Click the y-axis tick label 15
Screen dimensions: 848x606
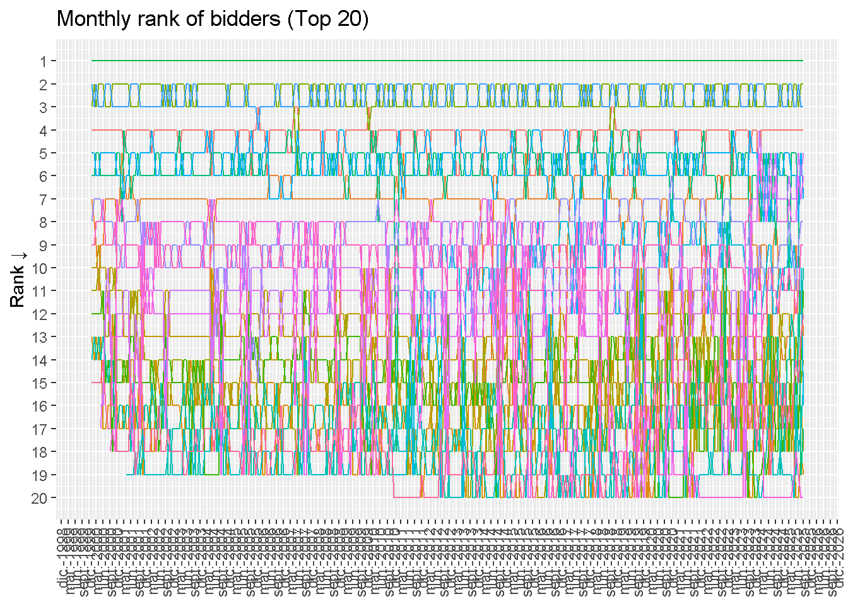pyautogui.click(x=39, y=383)
